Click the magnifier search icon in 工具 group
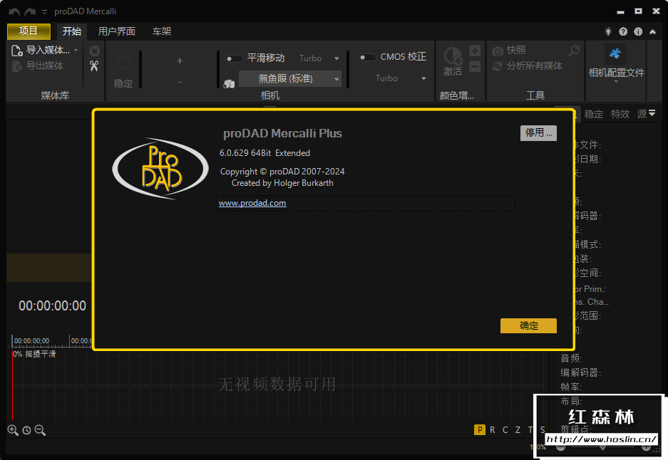Viewport: 668px width, 460px height. 575,51
